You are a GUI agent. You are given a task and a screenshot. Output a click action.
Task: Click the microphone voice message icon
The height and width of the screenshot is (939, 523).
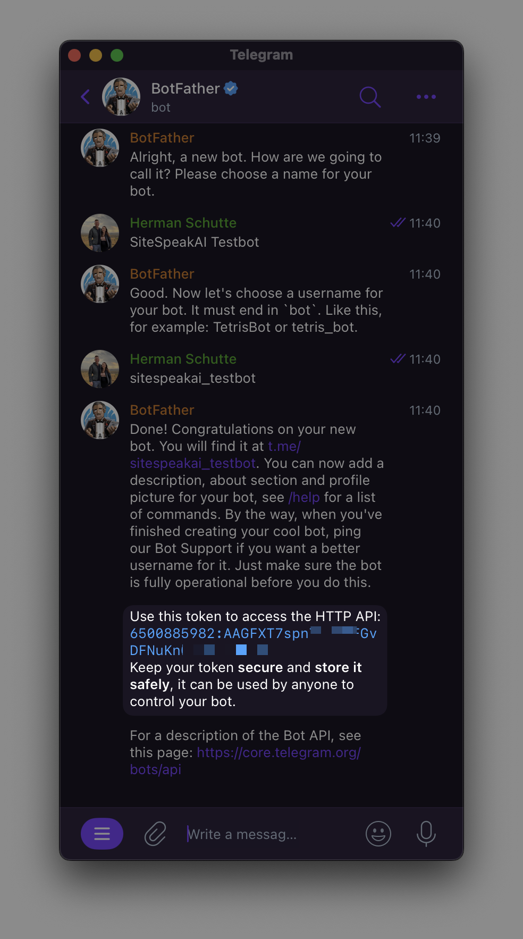[x=426, y=833]
